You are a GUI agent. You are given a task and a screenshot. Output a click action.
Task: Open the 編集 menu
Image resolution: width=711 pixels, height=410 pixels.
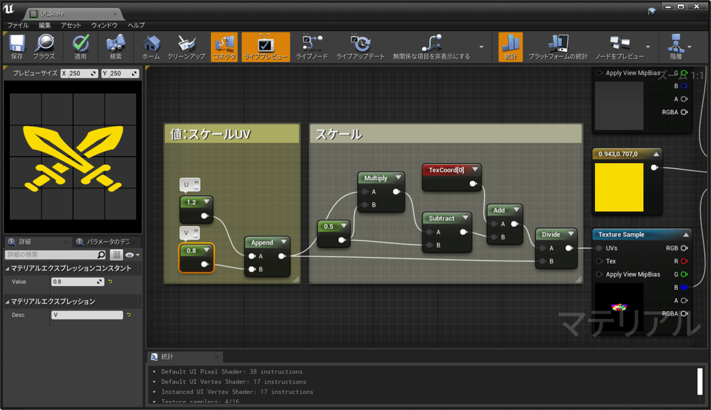pyautogui.click(x=45, y=25)
